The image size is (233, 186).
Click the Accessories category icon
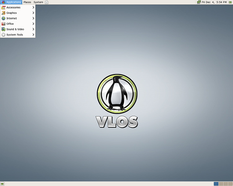pos(3,7)
